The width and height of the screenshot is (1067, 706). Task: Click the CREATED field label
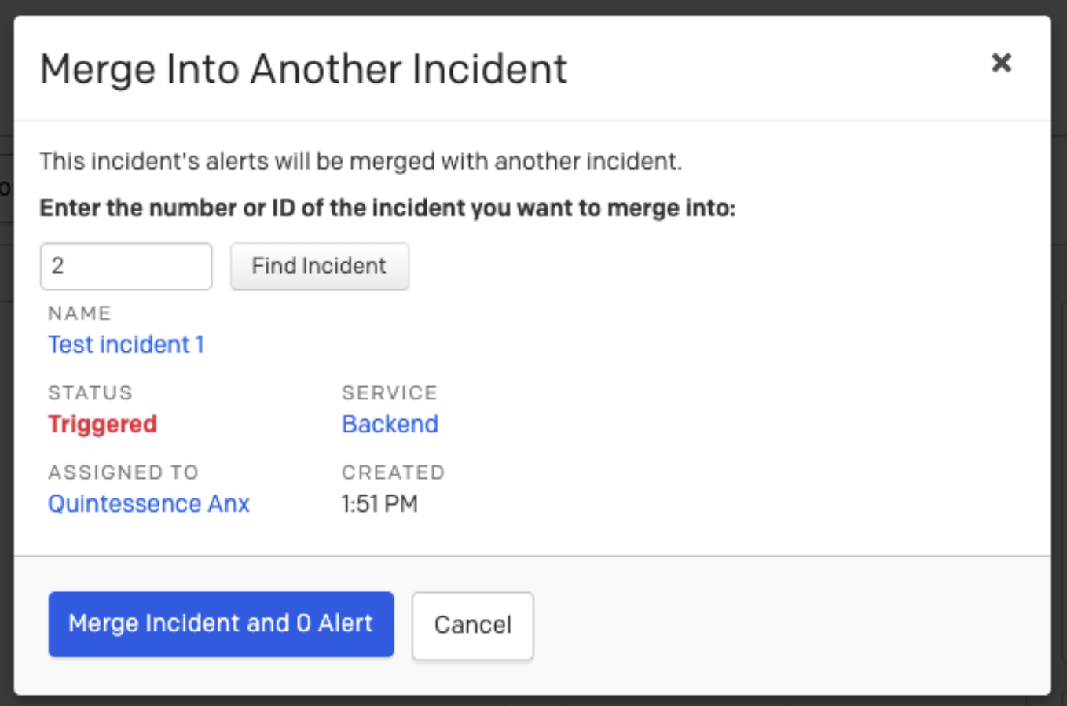pyautogui.click(x=393, y=472)
